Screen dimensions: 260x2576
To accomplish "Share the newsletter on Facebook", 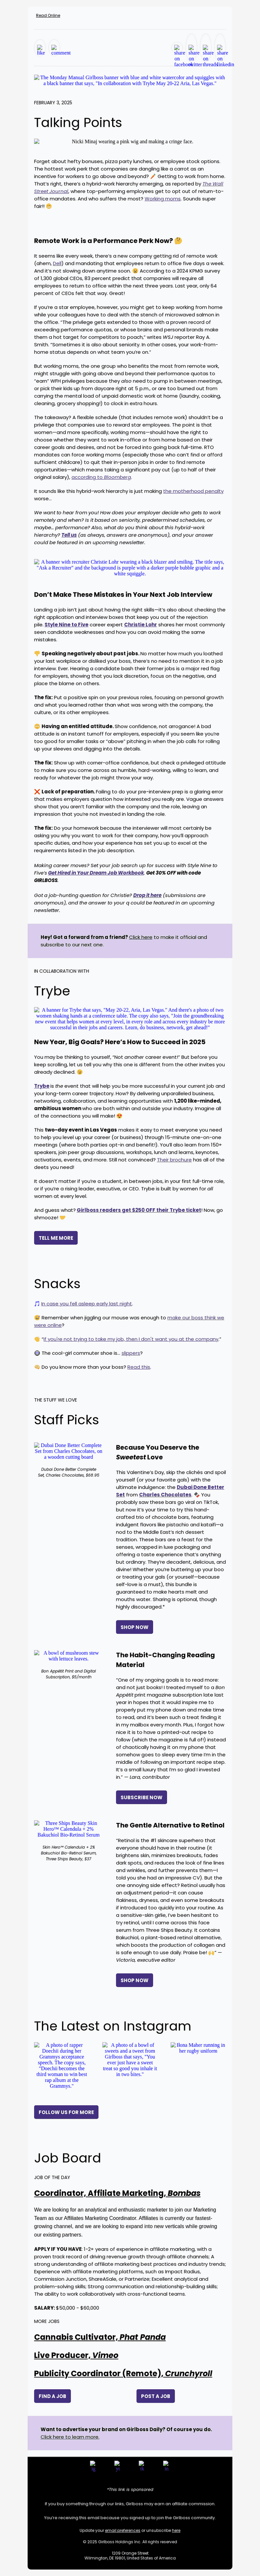I will 180,56.
